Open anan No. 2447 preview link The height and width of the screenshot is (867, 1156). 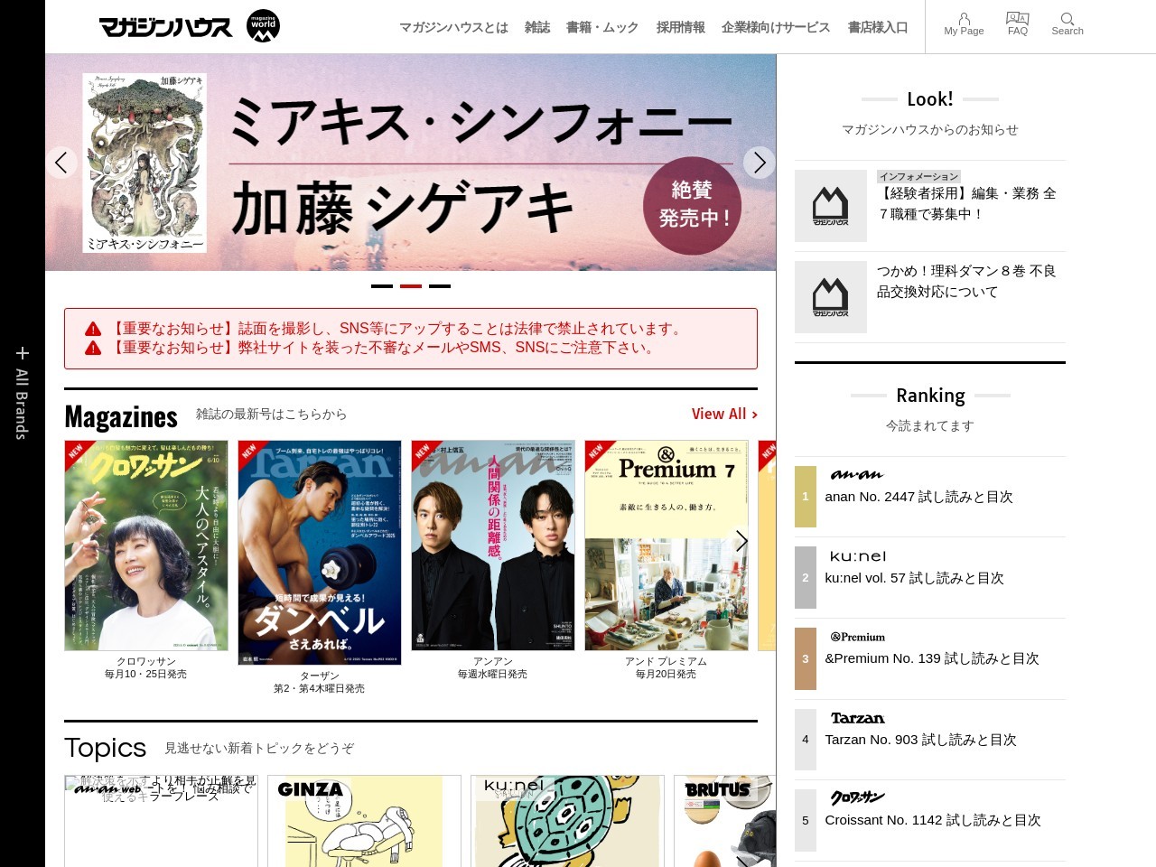click(918, 497)
